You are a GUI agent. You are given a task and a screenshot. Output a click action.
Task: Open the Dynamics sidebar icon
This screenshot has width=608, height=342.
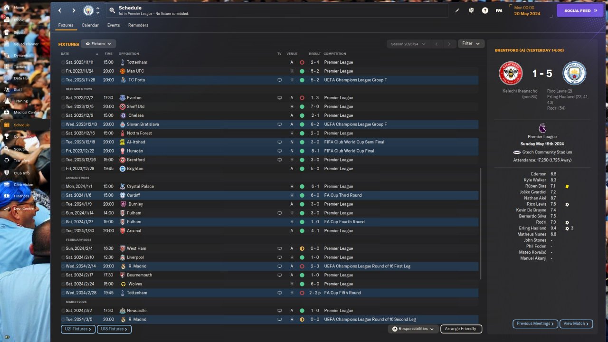click(7, 56)
